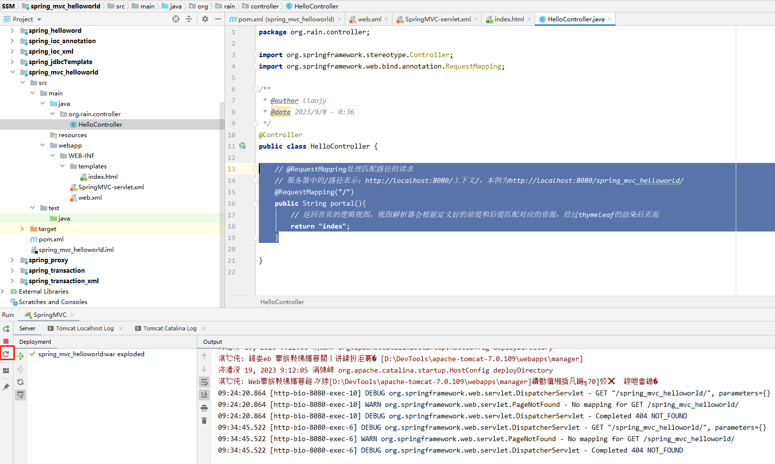Clear all console output with the trash icon

pyautogui.click(x=204, y=421)
